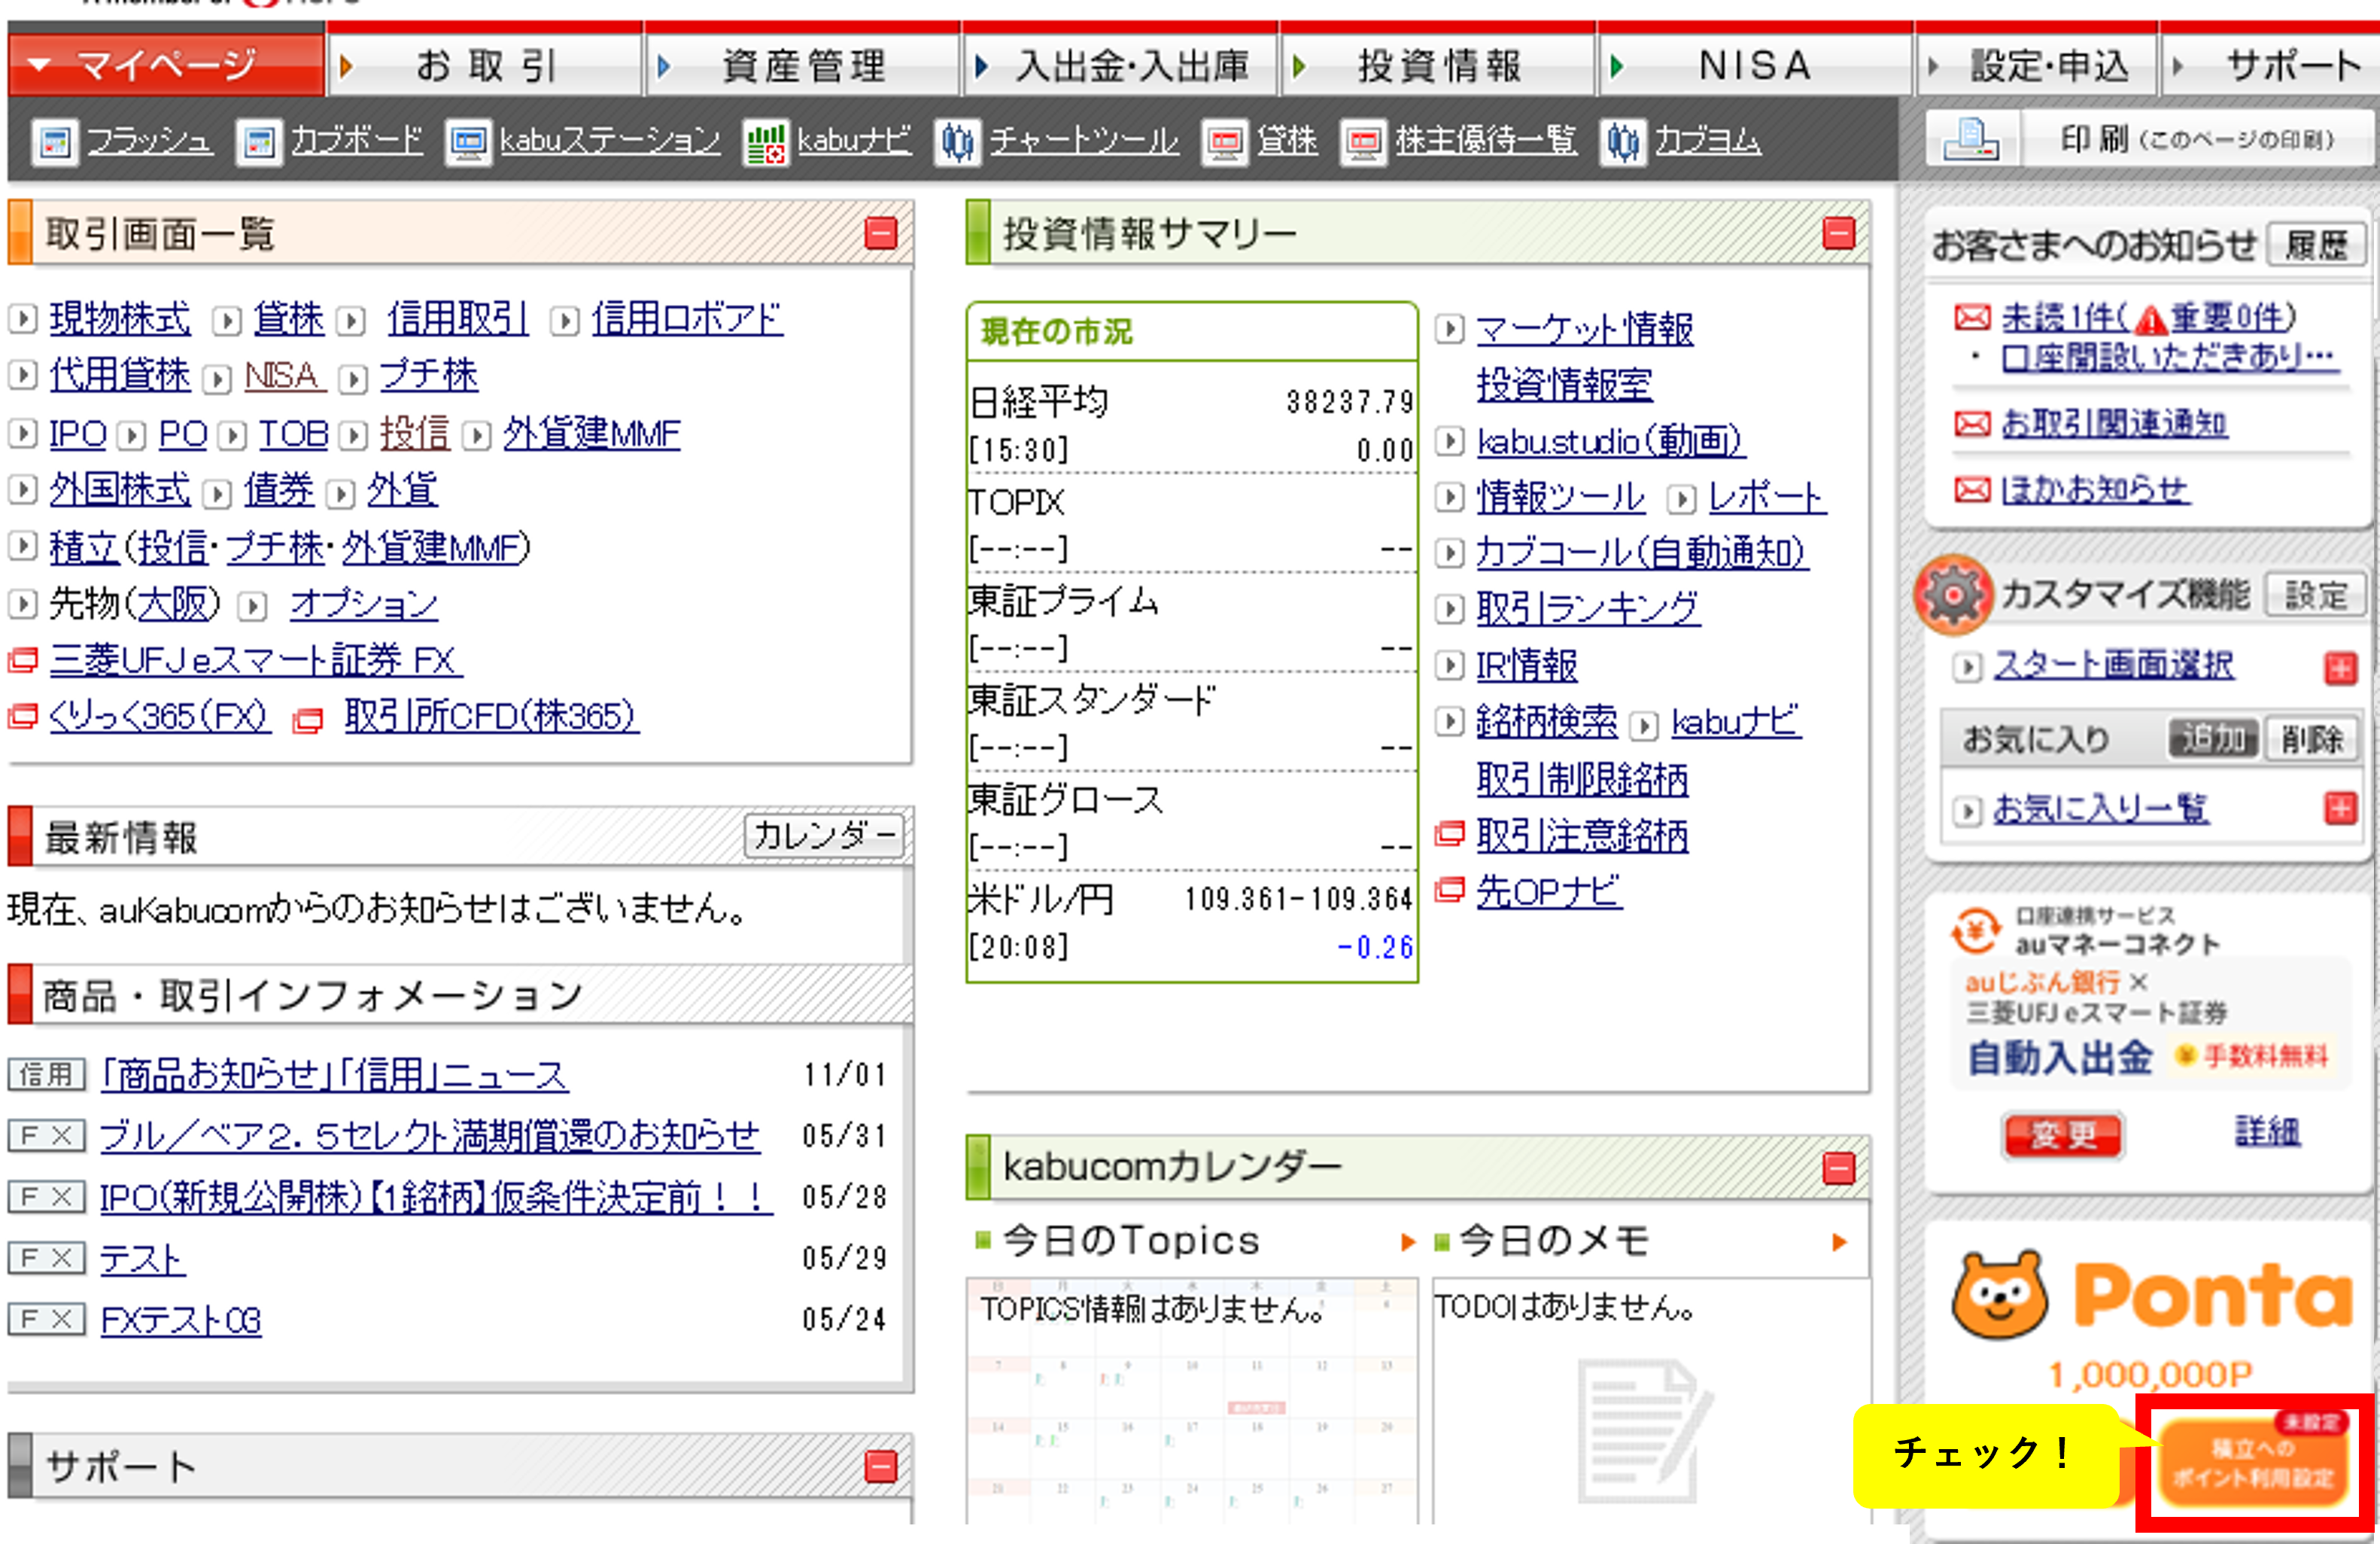Collapse the 投資情報サマリー panel

(1839, 234)
